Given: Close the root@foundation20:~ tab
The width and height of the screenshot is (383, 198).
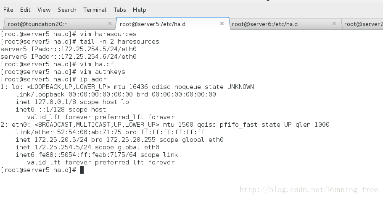Looking at the screenshot, I should [110, 24].
